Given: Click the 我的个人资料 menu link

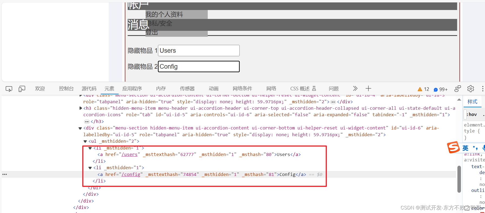Looking at the screenshot, I should [164, 14].
